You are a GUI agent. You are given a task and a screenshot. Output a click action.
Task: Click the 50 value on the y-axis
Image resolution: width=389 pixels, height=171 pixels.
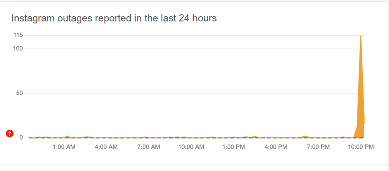(x=20, y=93)
